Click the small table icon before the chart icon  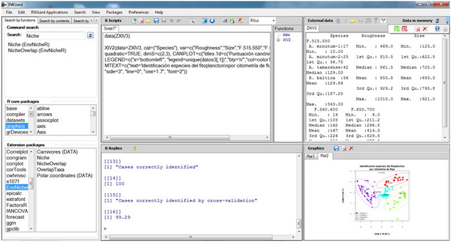pyautogui.click(x=225, y=20)
